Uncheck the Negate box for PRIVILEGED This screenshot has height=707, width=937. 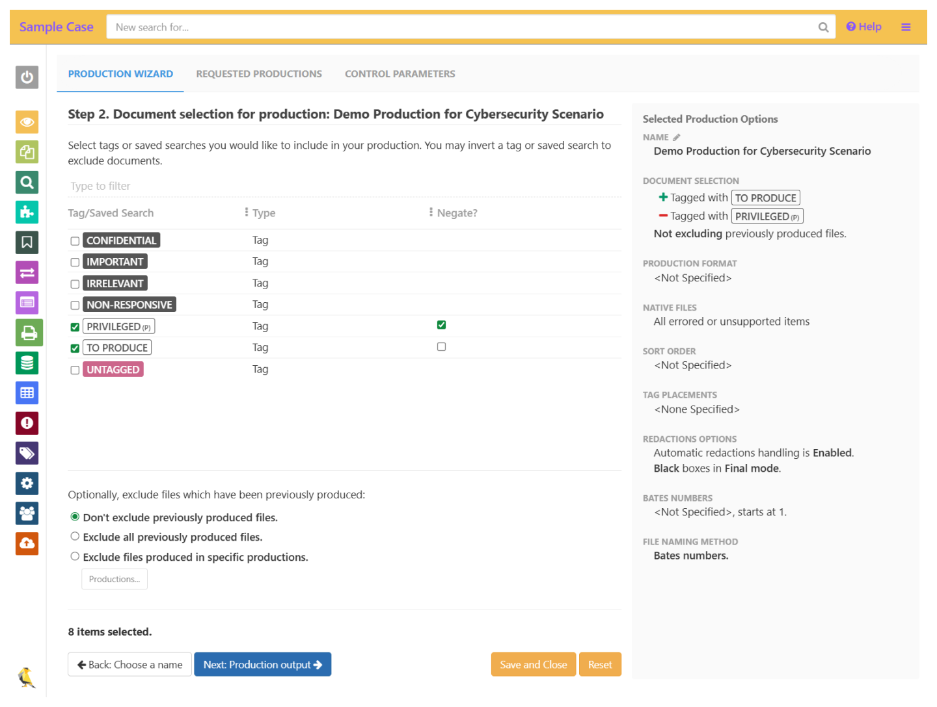tap(441, 325)
